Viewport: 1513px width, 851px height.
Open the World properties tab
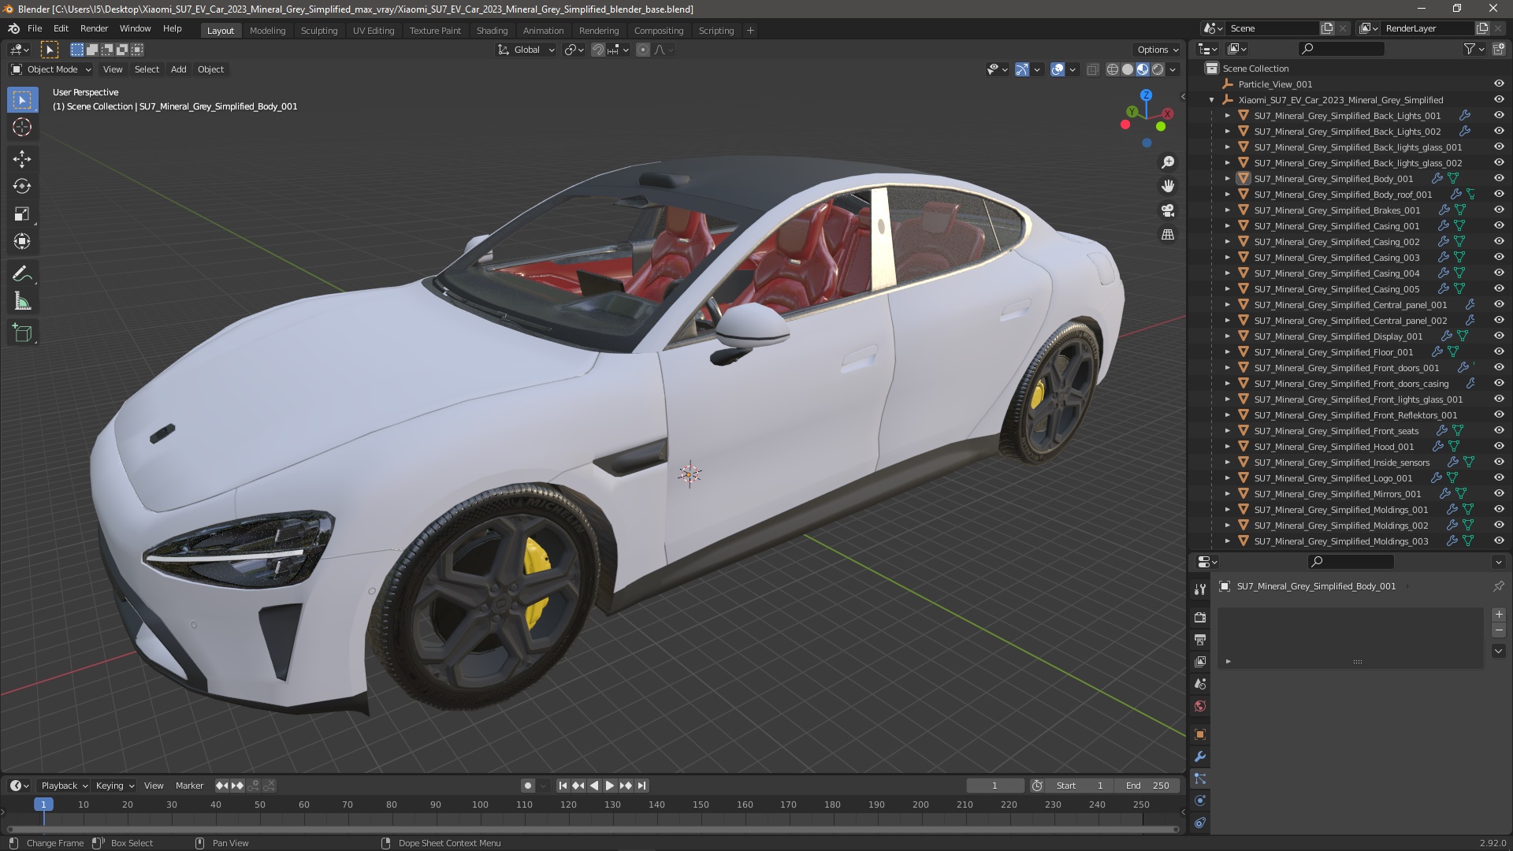pyautogui.click(x=1200, y=706)
